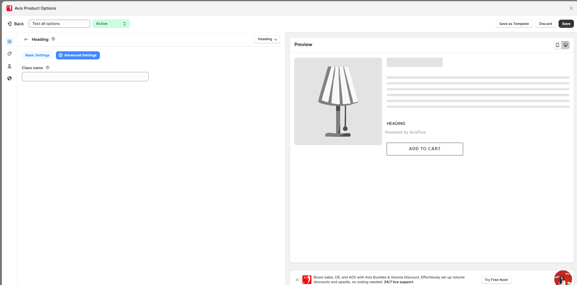Dismiss the Avis Bundles promo banner

click(x=297, y=280)
